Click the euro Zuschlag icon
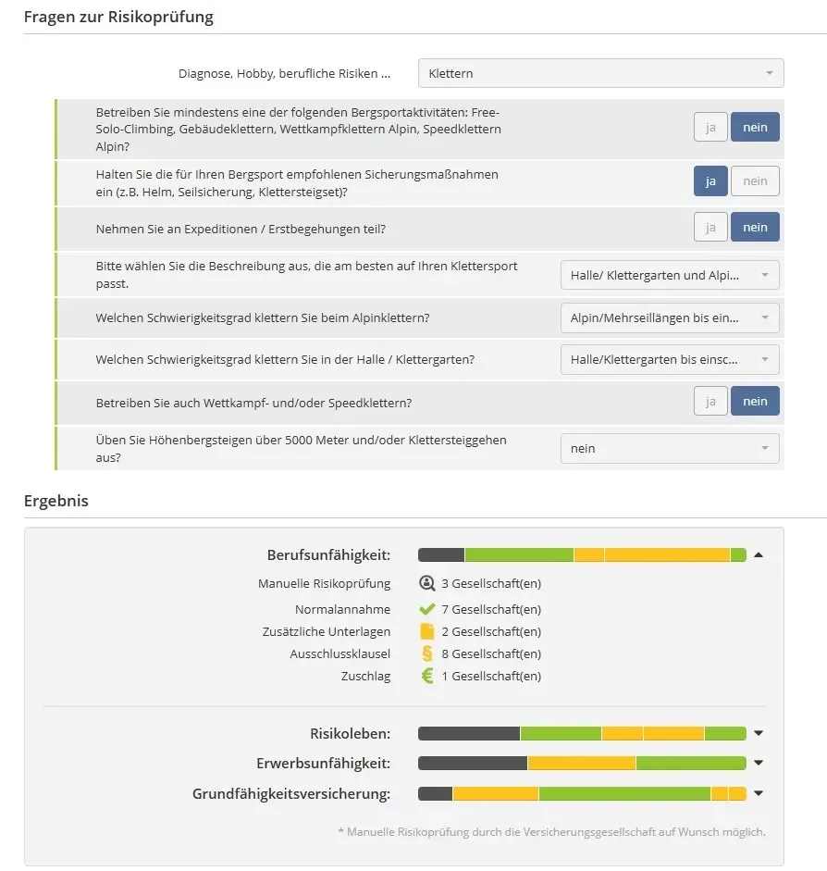 (426, 677)
